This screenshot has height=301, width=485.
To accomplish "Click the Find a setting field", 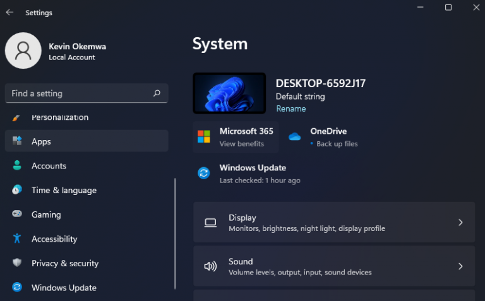I will click(x=87, y=93).
